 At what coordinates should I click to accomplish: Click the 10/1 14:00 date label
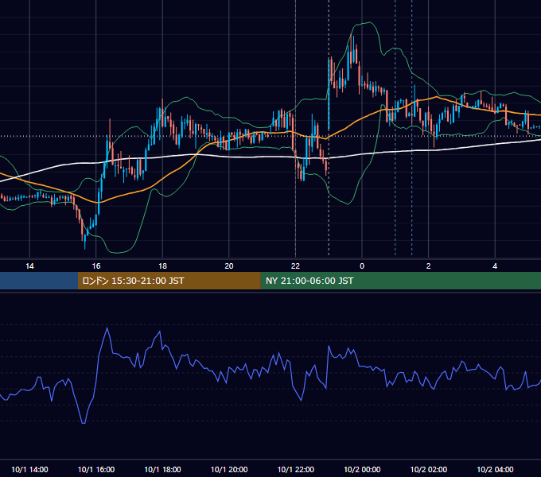point(29,469)
